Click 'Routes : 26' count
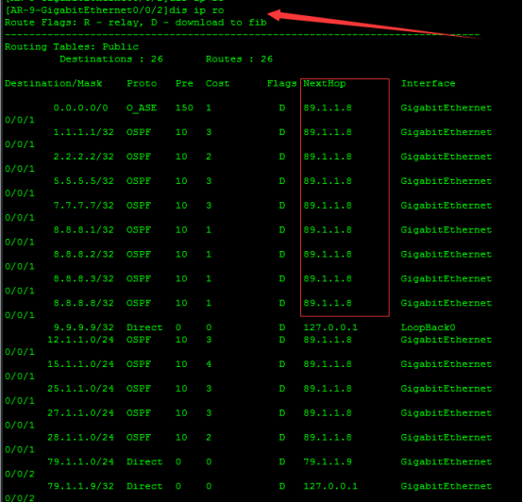523x502 pixels. pyautogui.click(x=239, y=59)
